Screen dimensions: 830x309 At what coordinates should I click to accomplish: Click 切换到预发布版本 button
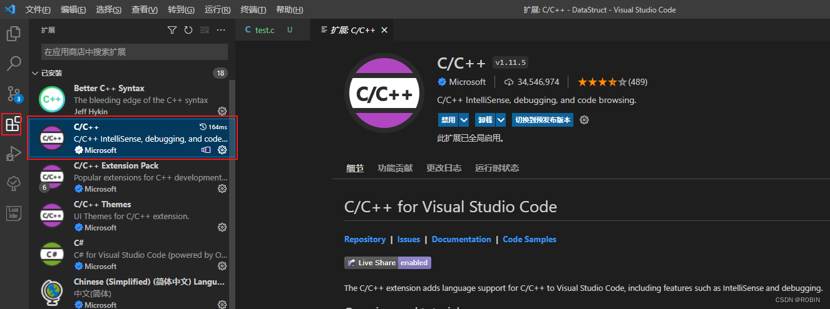click(543, 120)
